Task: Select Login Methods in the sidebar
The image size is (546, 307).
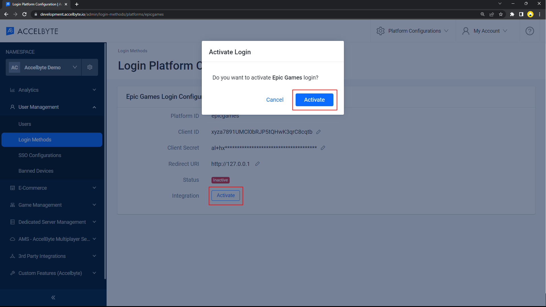Action: click(52, 140)
